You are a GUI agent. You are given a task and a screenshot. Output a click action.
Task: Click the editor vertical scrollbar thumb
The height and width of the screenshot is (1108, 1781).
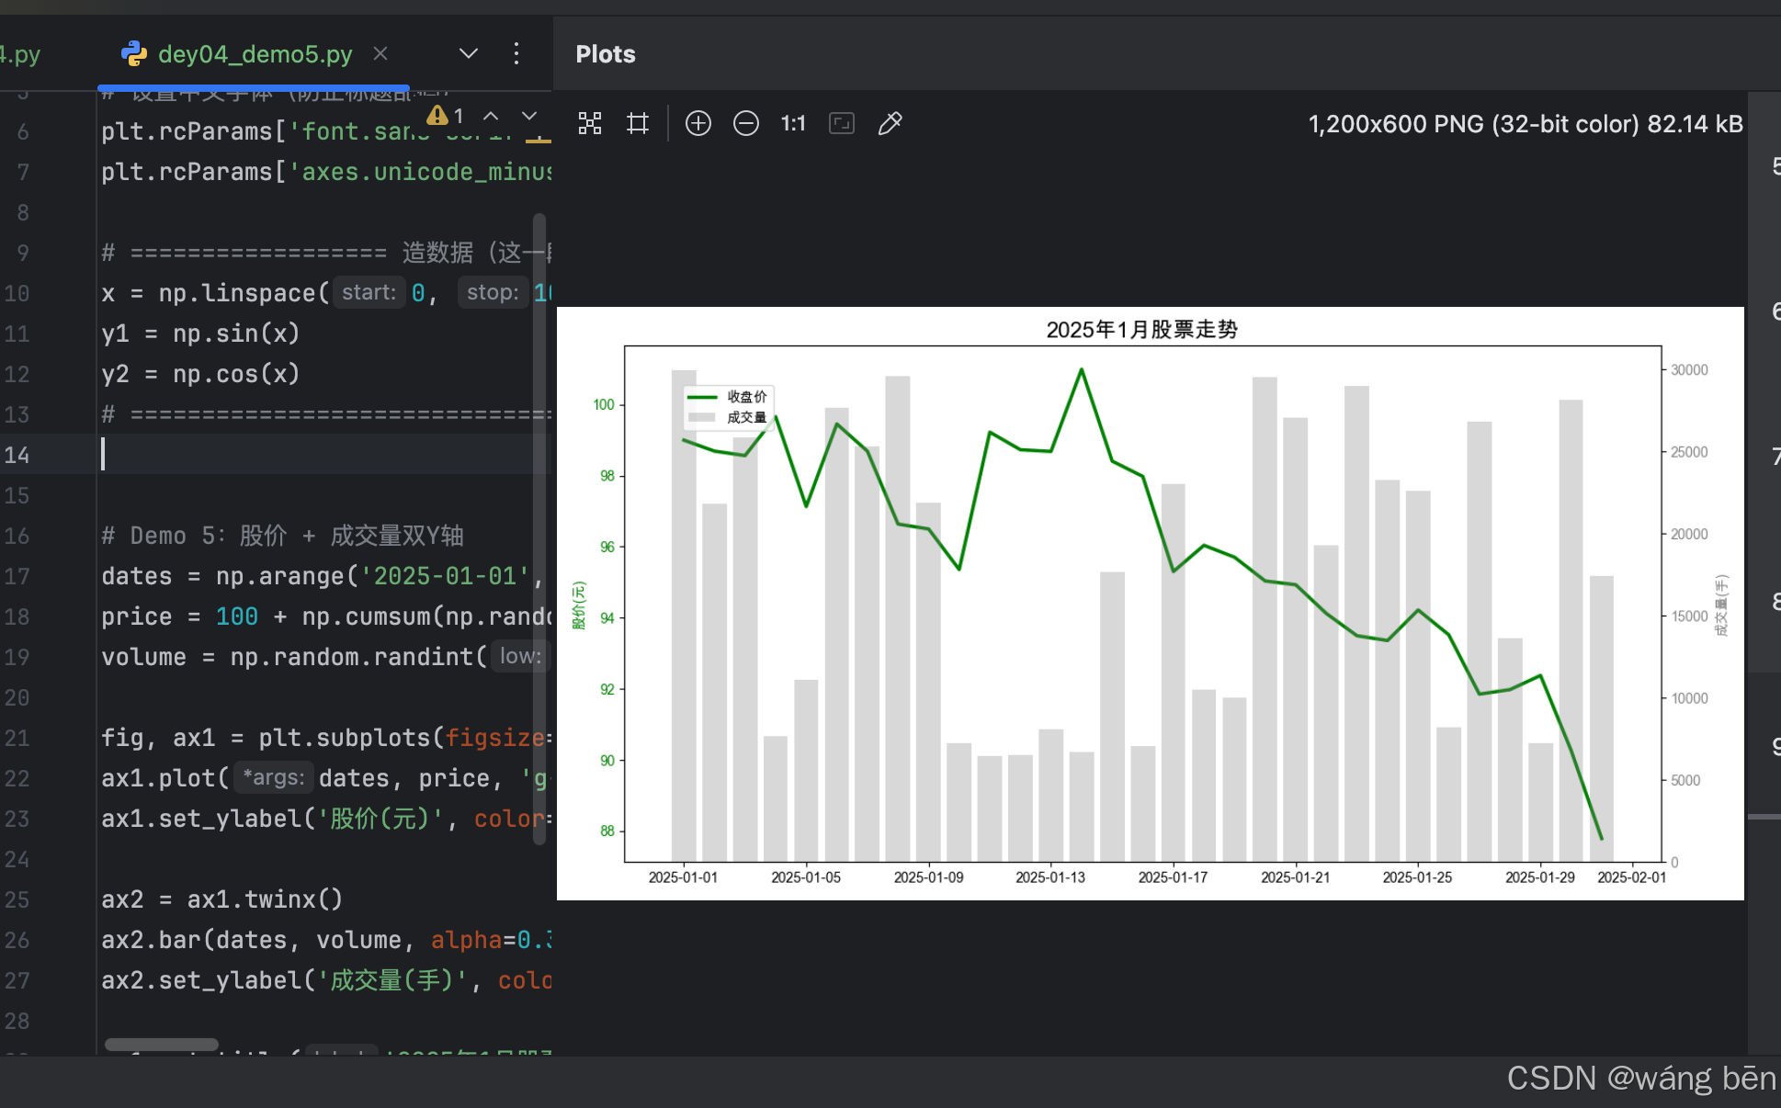(x=539, y=528)
